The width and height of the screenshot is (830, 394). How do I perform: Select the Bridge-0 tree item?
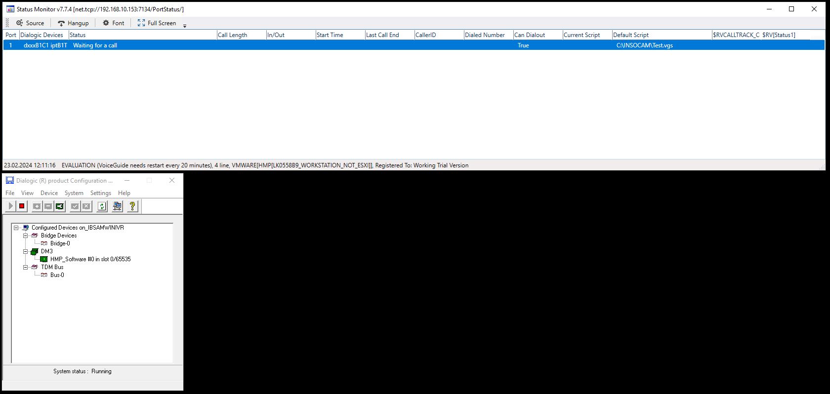click(60, 243)
